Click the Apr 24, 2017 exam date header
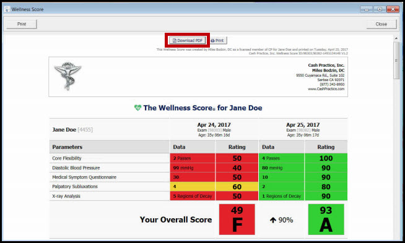 [214, 125]
